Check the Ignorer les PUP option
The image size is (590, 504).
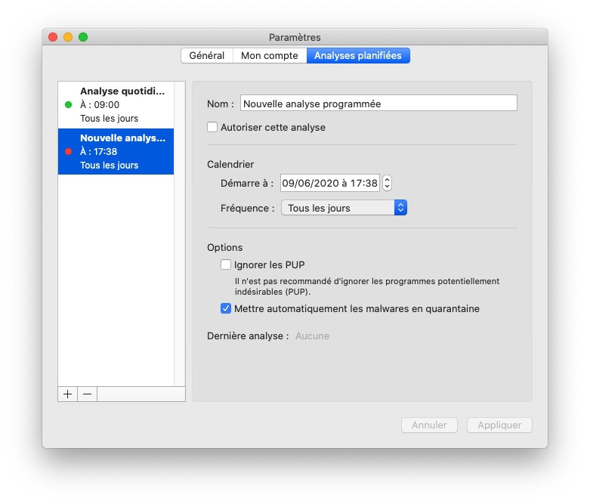[x=226, y=264]
